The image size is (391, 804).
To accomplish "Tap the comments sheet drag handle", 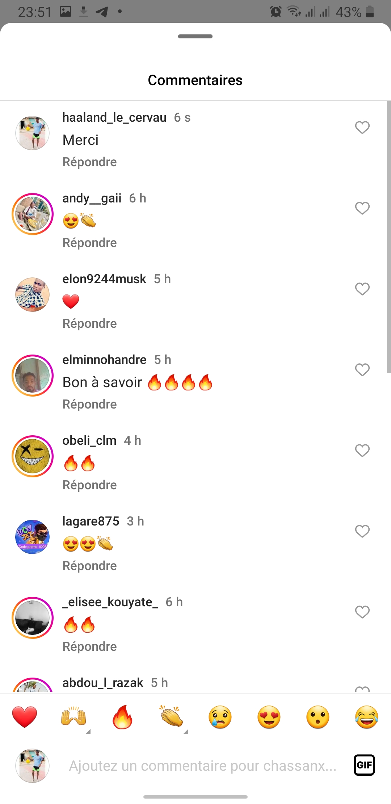I will (x=195, y=36).
